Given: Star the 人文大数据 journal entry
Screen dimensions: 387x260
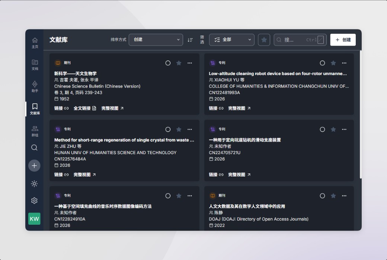Looking at the screenshot, I should [x=333, y=196].
